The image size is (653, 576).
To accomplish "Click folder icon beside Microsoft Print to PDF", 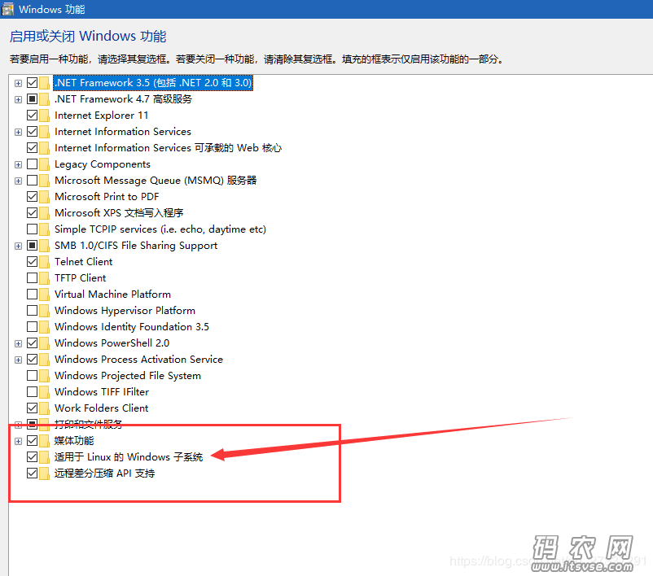I will click(45, 196).
